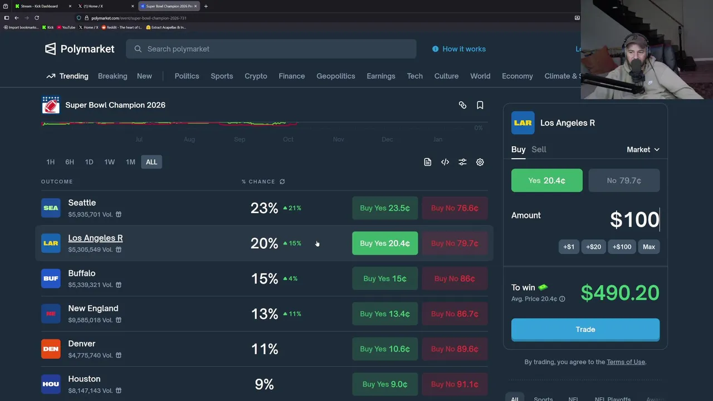
Task: Select the Yes 20.4¢ option
Action: click(547, 180)
